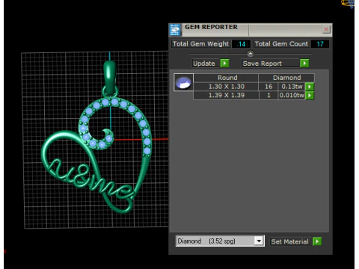Click the green arrow beside Set Material
Screen dimensions: 359x269
pos(317,241)
